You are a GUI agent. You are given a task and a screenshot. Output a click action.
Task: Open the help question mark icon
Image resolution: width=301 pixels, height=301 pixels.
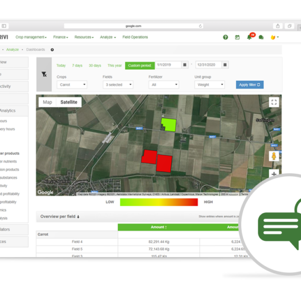225,37
